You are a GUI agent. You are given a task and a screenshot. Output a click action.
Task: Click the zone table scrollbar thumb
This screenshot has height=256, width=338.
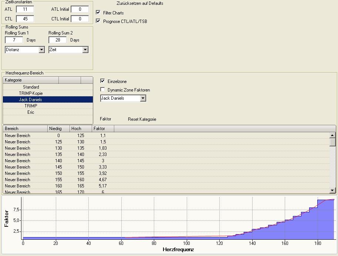click(332, 142)
